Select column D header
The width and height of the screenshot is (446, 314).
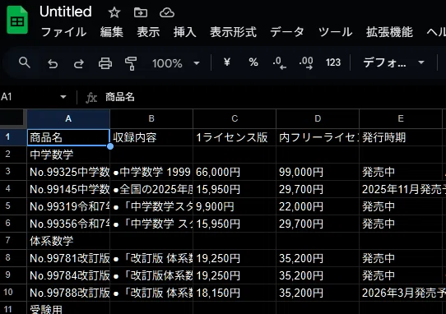point(318,118)
